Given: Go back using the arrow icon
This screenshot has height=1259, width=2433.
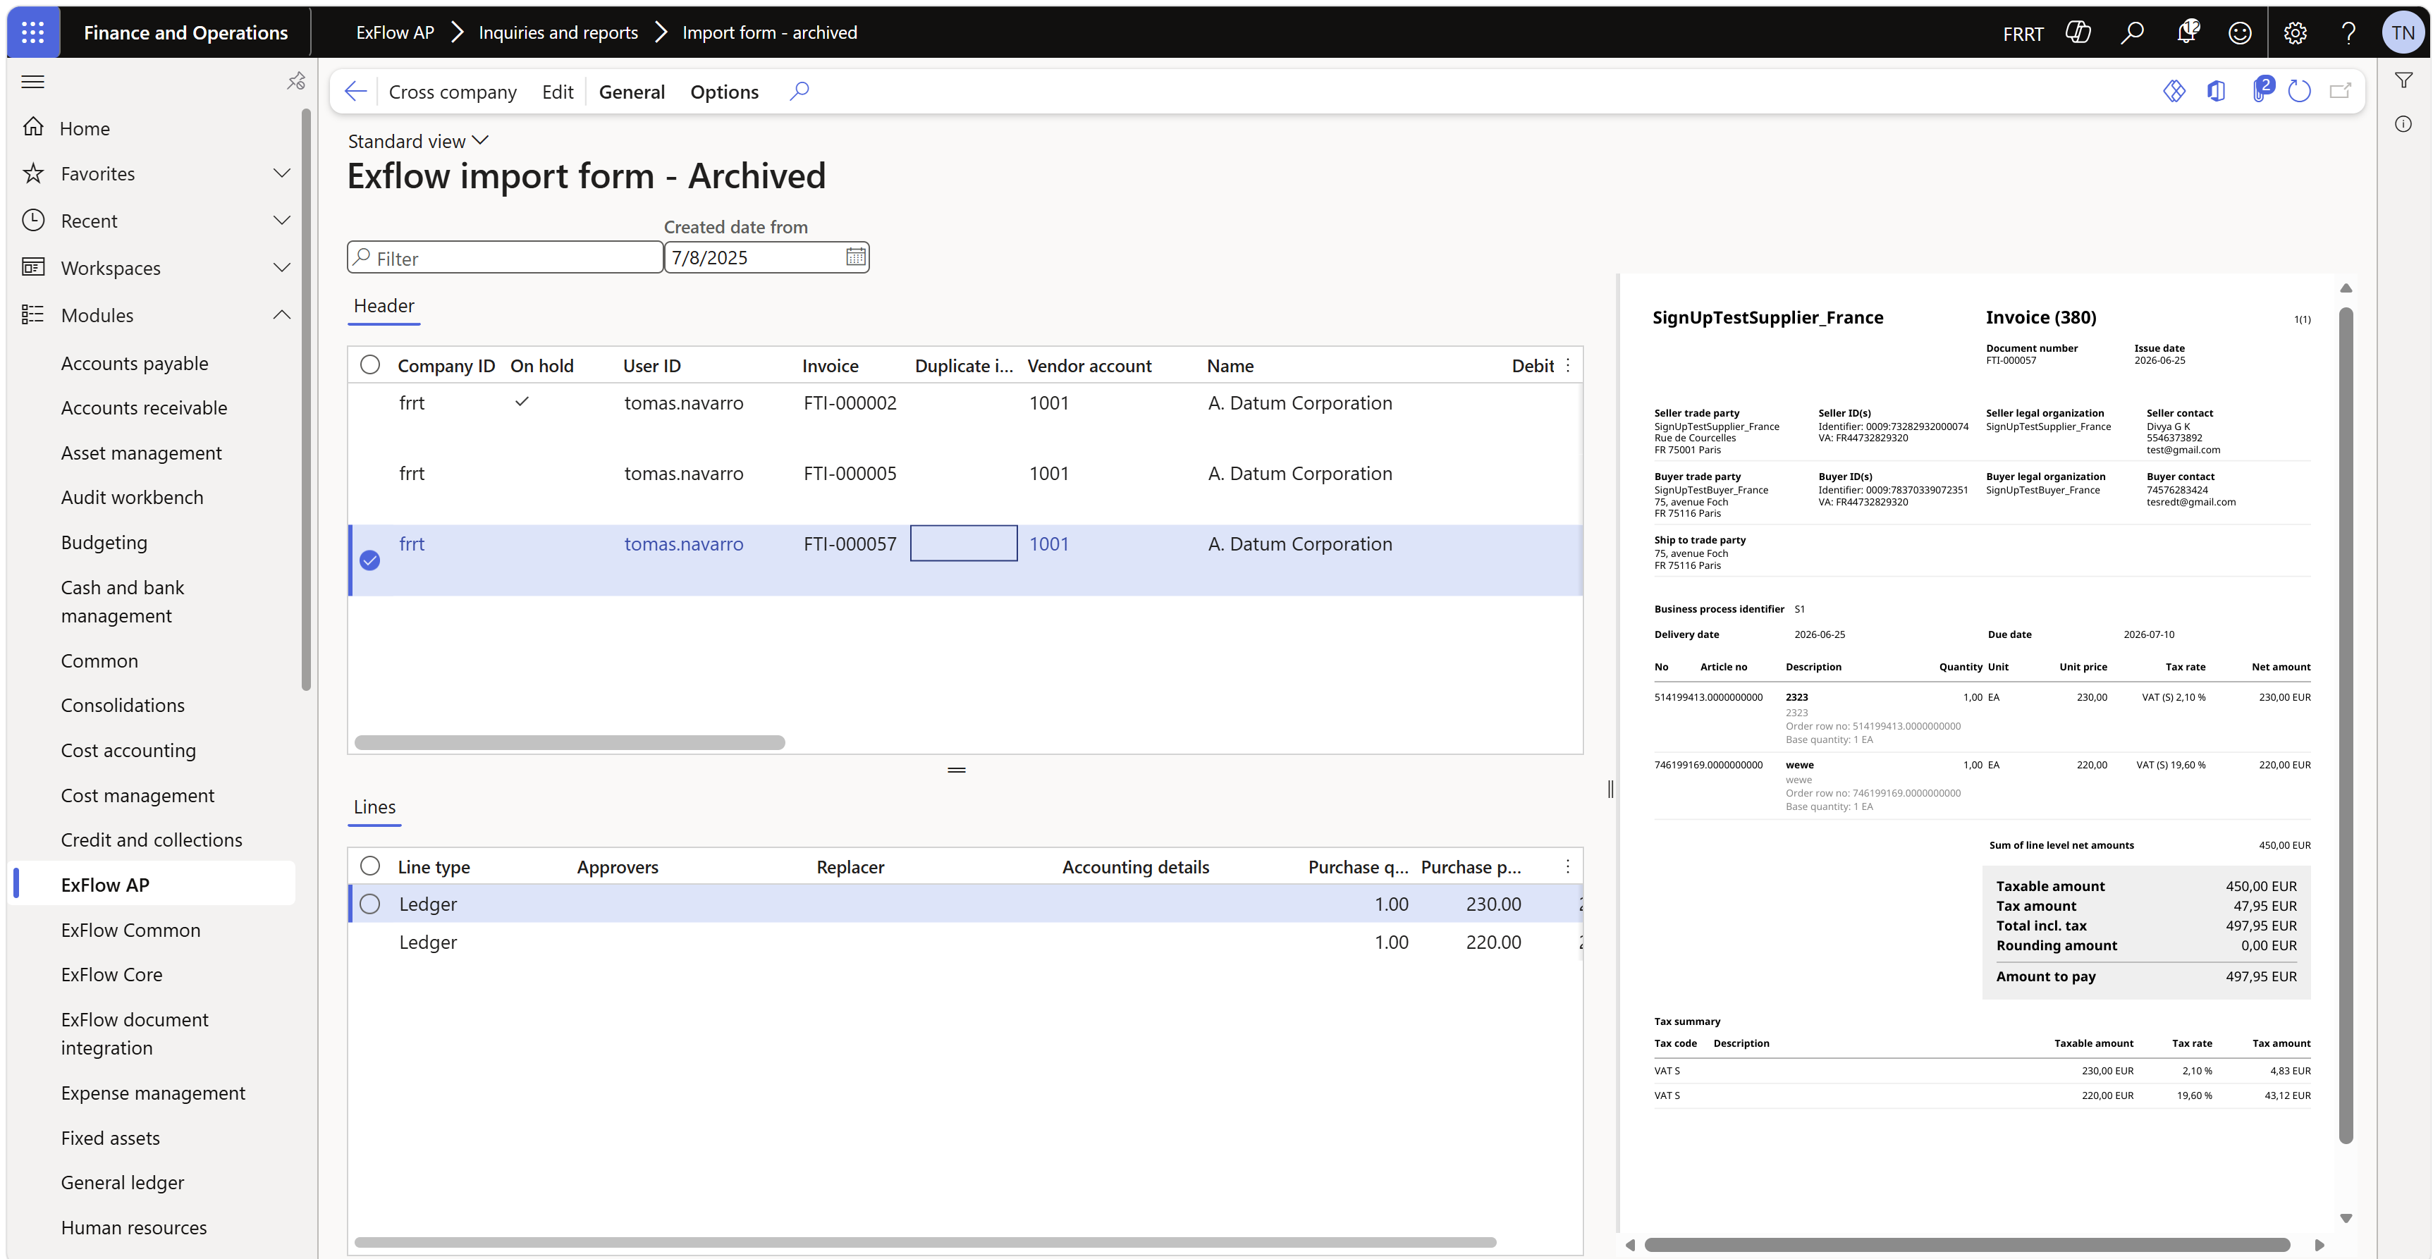Looking at the screenshot, I should (x=356, y=92).
